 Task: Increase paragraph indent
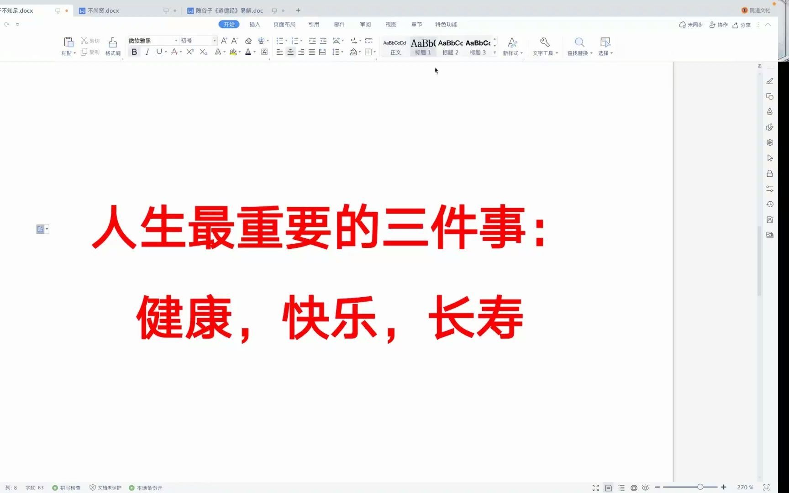tap(323, 41)
